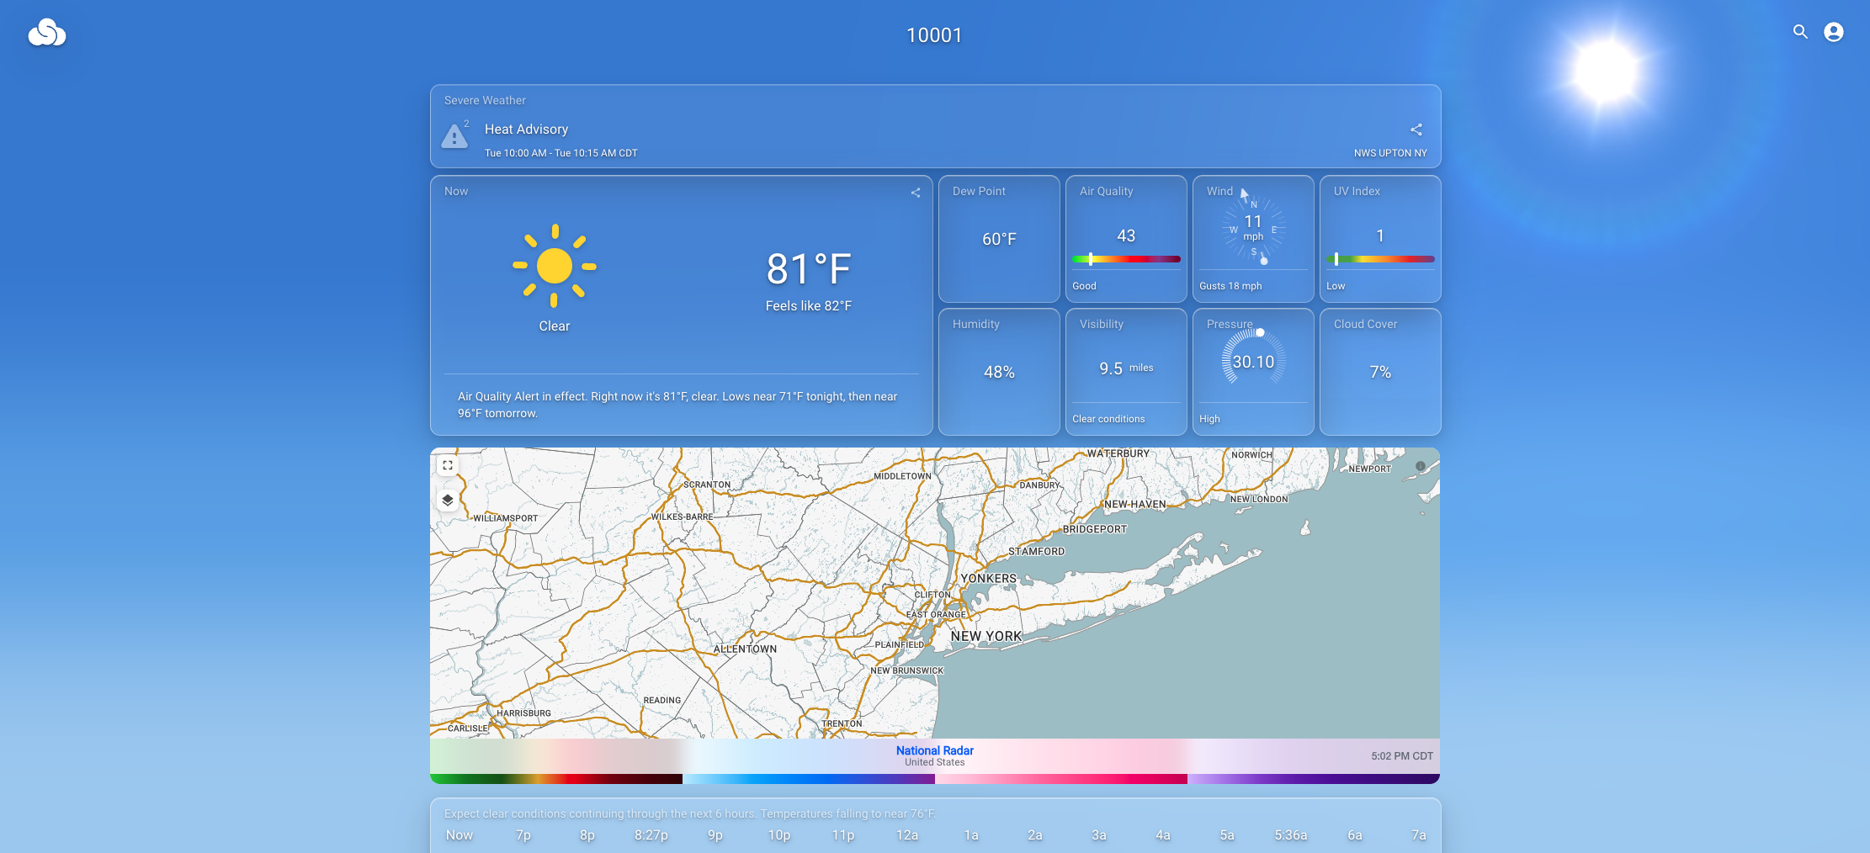Open the user account icon
Viewport: 1870px width, 853px height.
(1834, 32)
